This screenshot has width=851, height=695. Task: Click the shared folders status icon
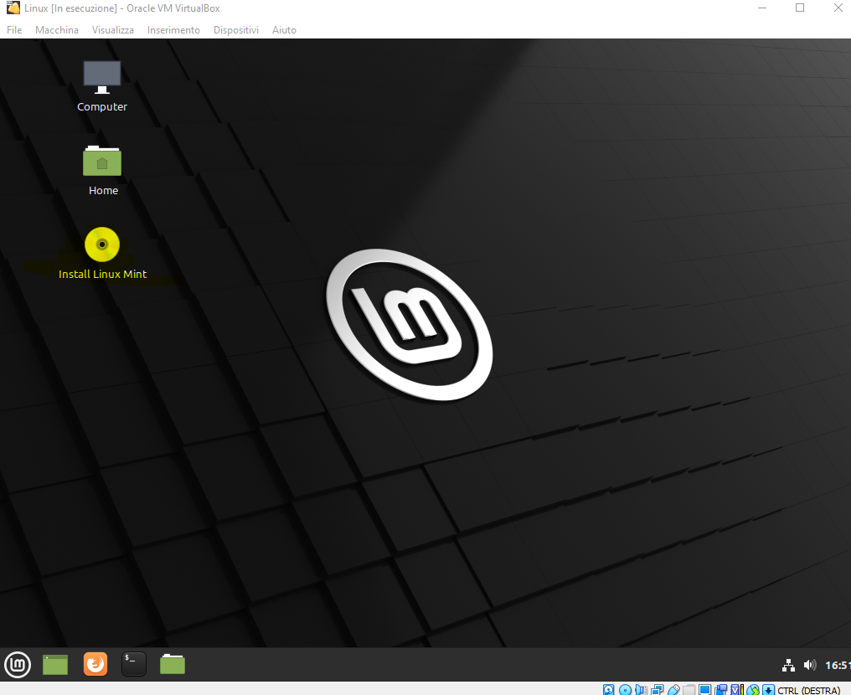[689, 690]
